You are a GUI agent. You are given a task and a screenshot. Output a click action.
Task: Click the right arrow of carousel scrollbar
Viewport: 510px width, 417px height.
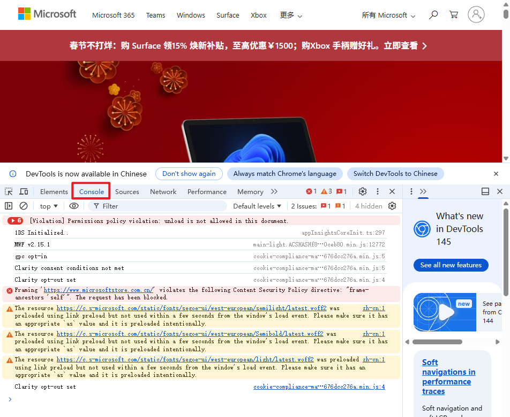click(x=497, y=342)
